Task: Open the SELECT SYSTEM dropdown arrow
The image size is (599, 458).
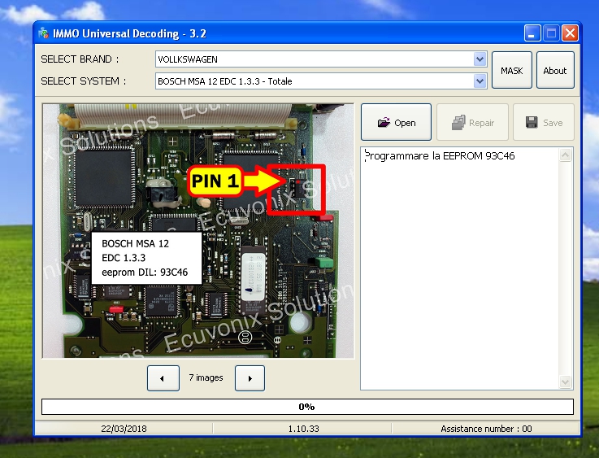Action: pos(480,81)
